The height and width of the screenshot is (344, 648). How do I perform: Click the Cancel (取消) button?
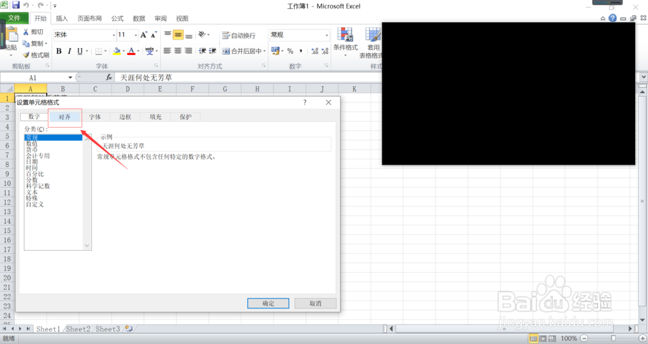(316, 303)
